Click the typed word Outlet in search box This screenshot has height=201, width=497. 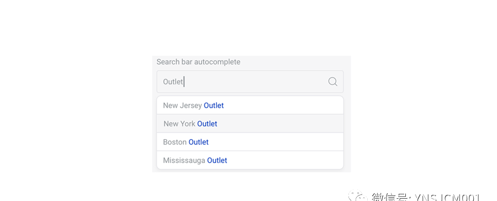173,82
